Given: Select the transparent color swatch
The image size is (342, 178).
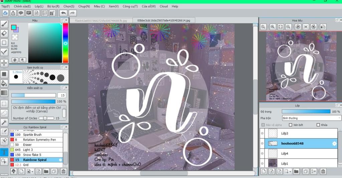Looking at the screenshot, I should pos(15,37).
